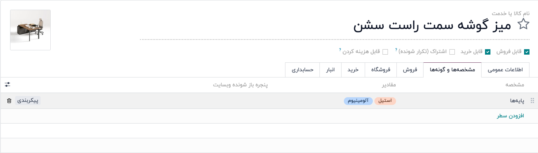Click the desk product image thumbnail

click(x=30, y=30)
